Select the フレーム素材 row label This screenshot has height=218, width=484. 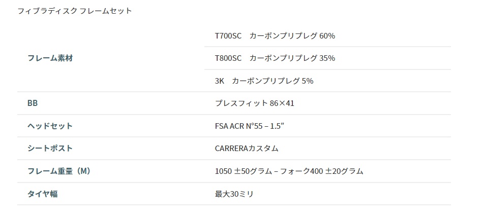(50, 58)
